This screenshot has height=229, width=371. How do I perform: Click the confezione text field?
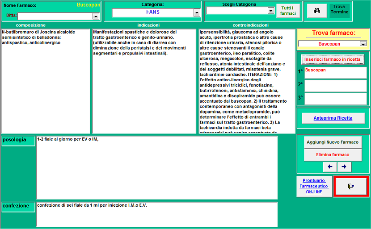click(x=157, y=214)
